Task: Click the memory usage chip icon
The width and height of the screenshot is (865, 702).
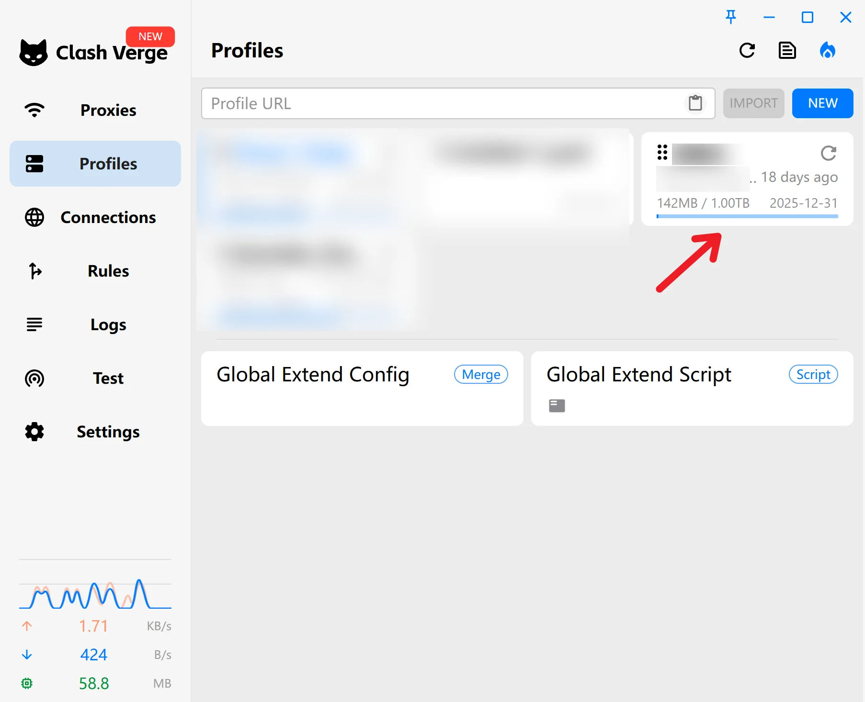Action: click(x=27, y=683)
